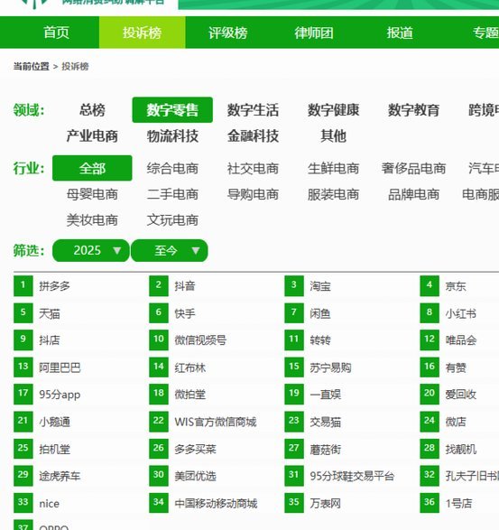This screenshot has width=499, height=530.
Task: Choose the 金融科技 domain filter
Action: (x=253, y=136)
